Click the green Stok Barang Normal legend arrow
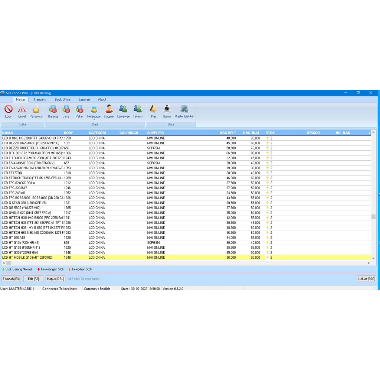Viewport: 380px width, 380px height. click(3, 269)
